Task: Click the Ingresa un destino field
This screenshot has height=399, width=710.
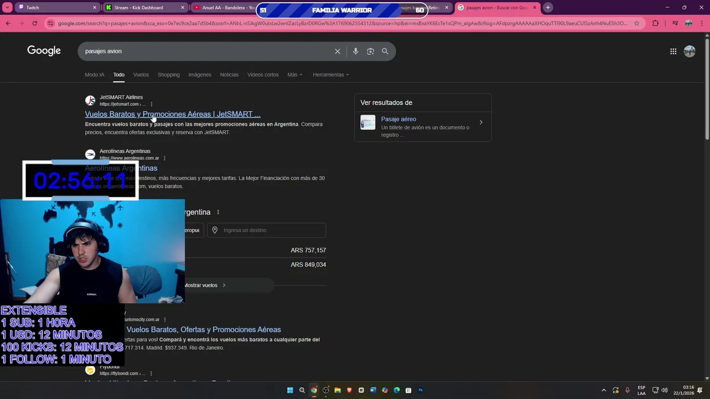Action: tap(266, 230)
